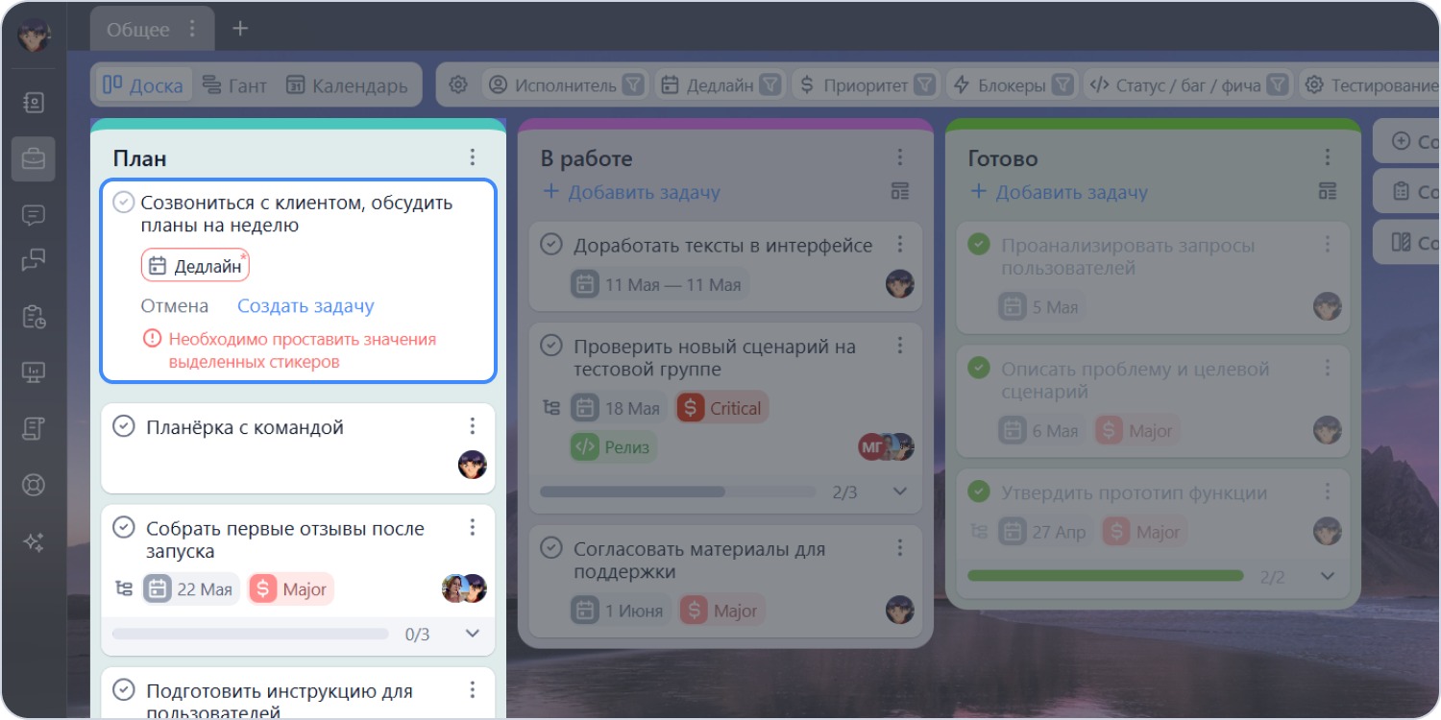The image size is (1441, 720).
Task: Open three-dot menu of В работе column
Action: point(900,157)
